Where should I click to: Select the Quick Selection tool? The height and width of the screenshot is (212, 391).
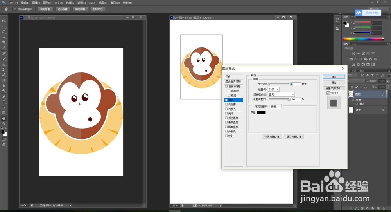pos(4,37)
